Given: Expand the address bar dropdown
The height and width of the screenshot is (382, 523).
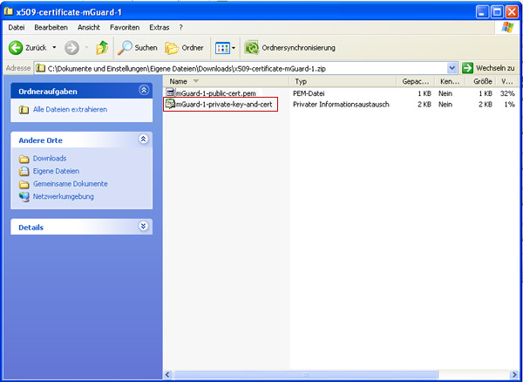Looking at the screenshot, I should pos(452,67).
